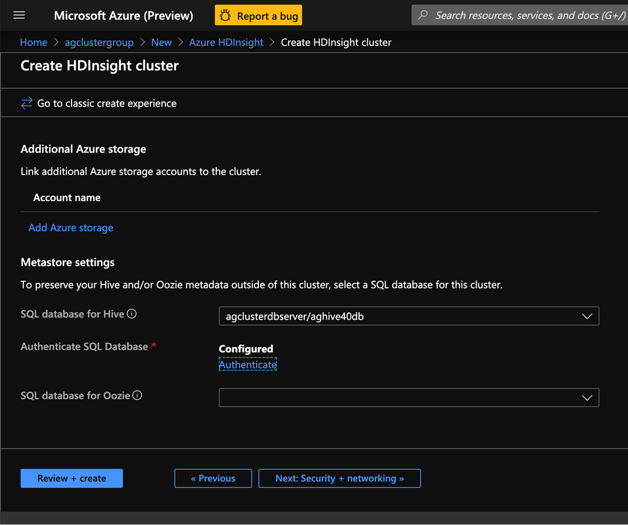Click the bug icon in Report a bug
This screenshot has height=525, width=628.
(226, 16)
